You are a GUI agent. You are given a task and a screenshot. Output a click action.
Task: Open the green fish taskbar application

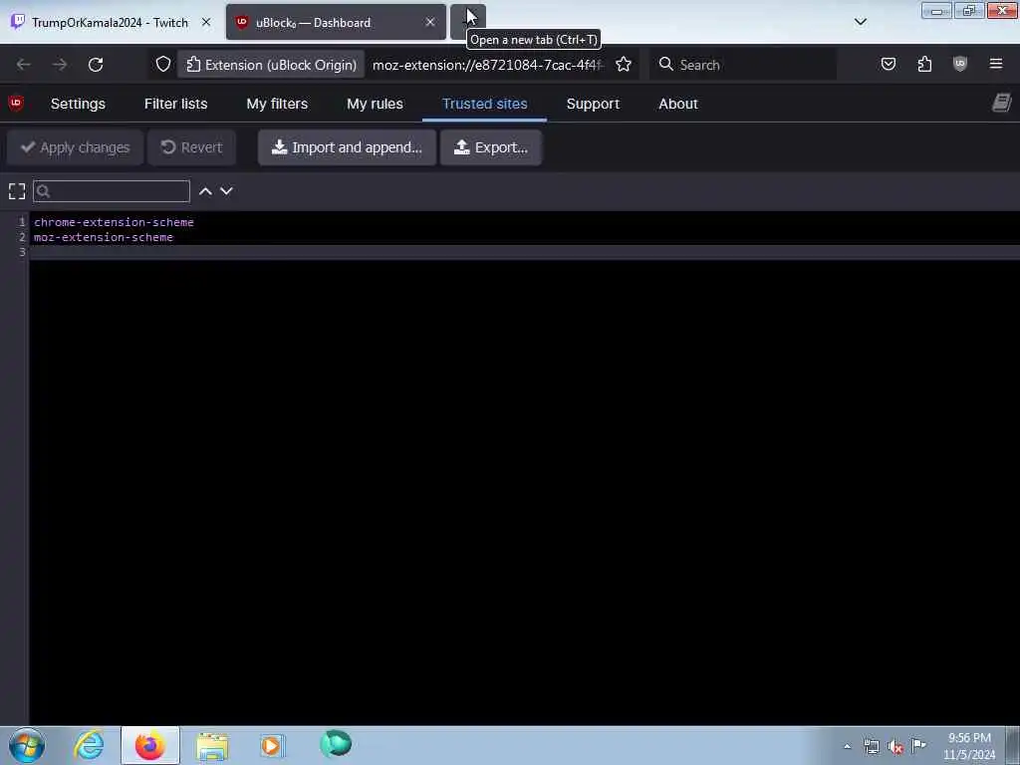tap(336, 743)
